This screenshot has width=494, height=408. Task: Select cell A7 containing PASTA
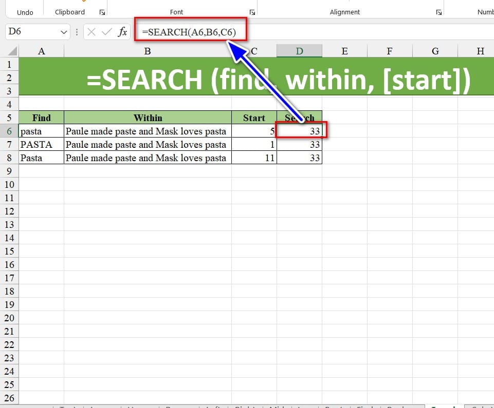(41, 144)
